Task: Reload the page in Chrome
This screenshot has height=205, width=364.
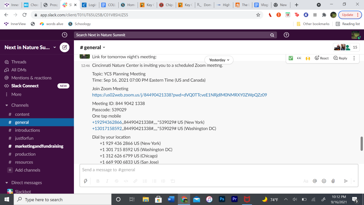Action: (x=25, y=15)
